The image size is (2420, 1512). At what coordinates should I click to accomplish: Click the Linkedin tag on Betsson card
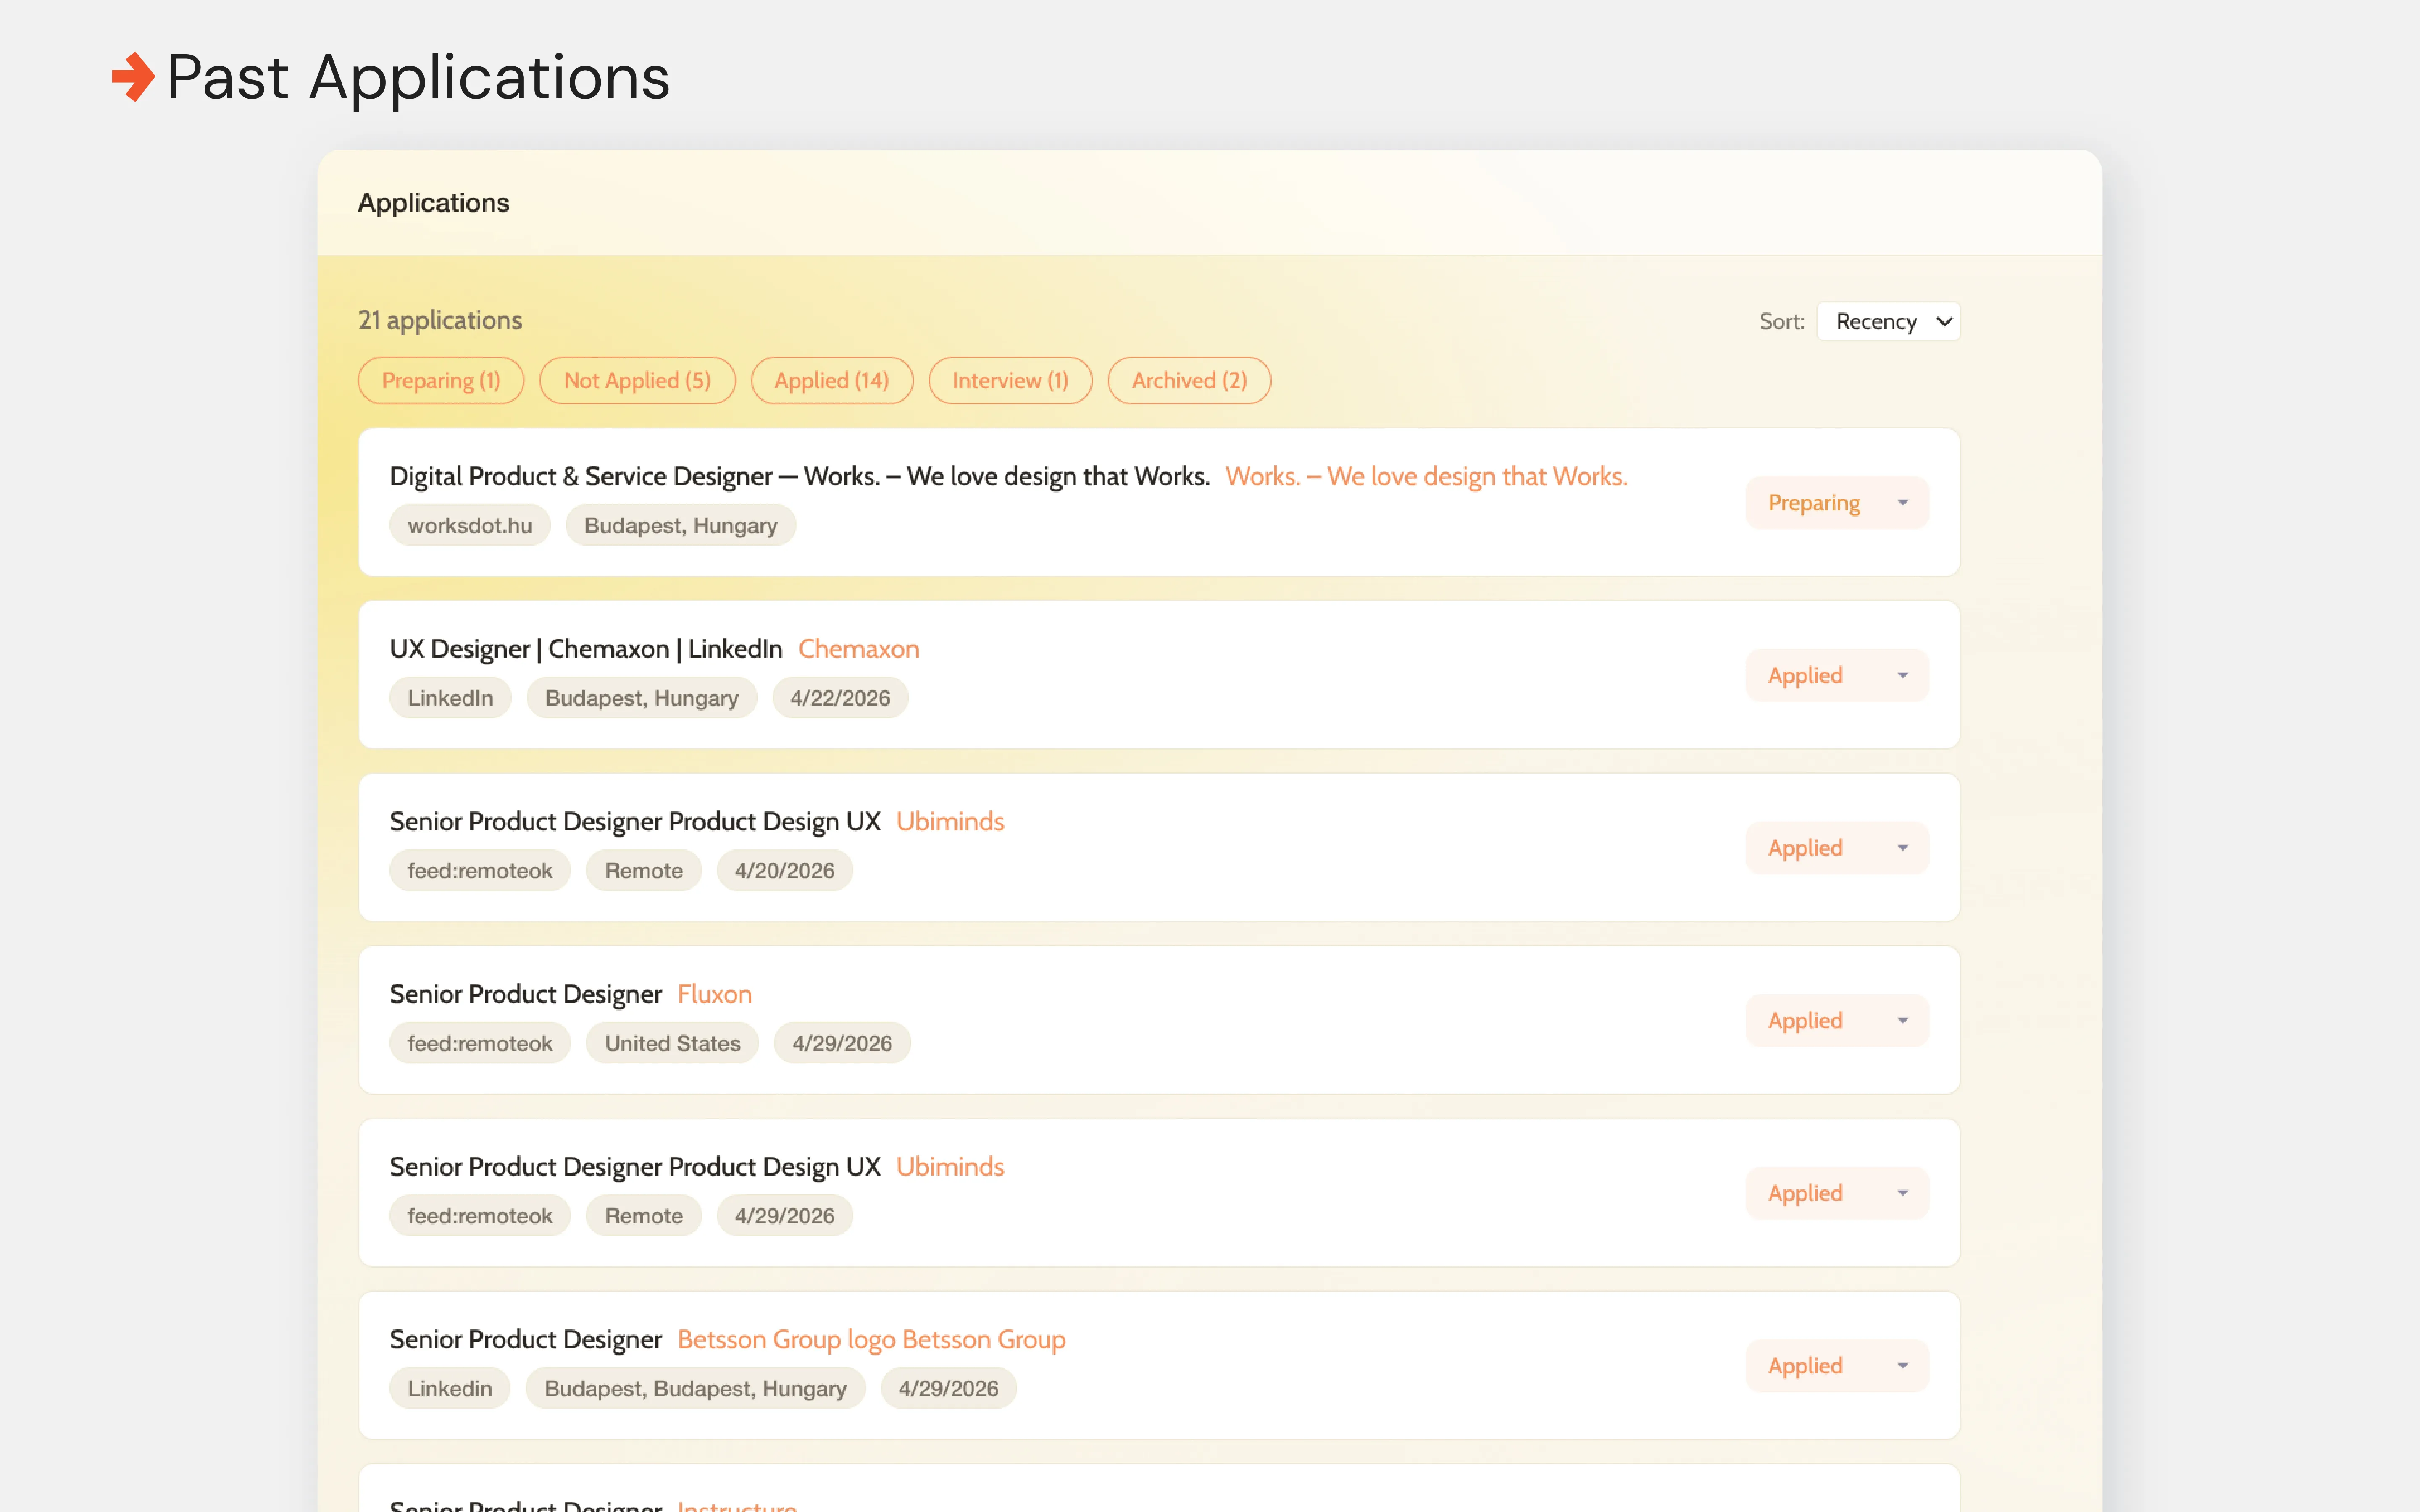point(450,1389)
